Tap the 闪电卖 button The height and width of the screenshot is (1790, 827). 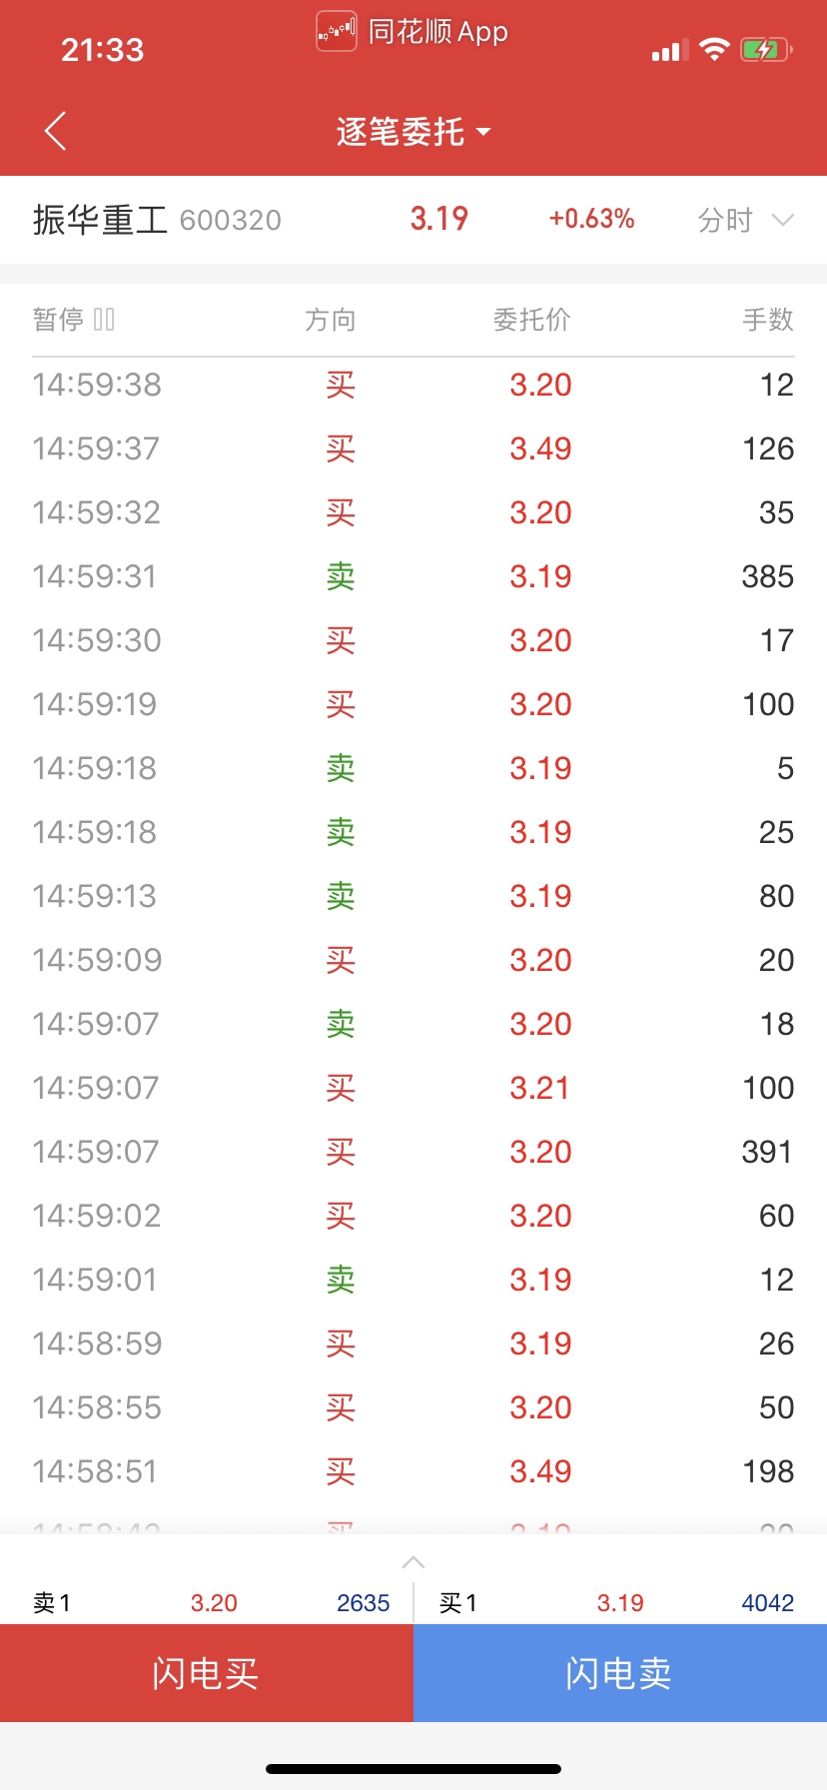click(620, 1672)
